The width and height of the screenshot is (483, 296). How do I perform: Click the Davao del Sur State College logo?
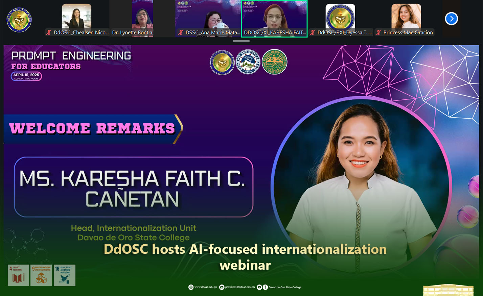(x=248, y=62)
